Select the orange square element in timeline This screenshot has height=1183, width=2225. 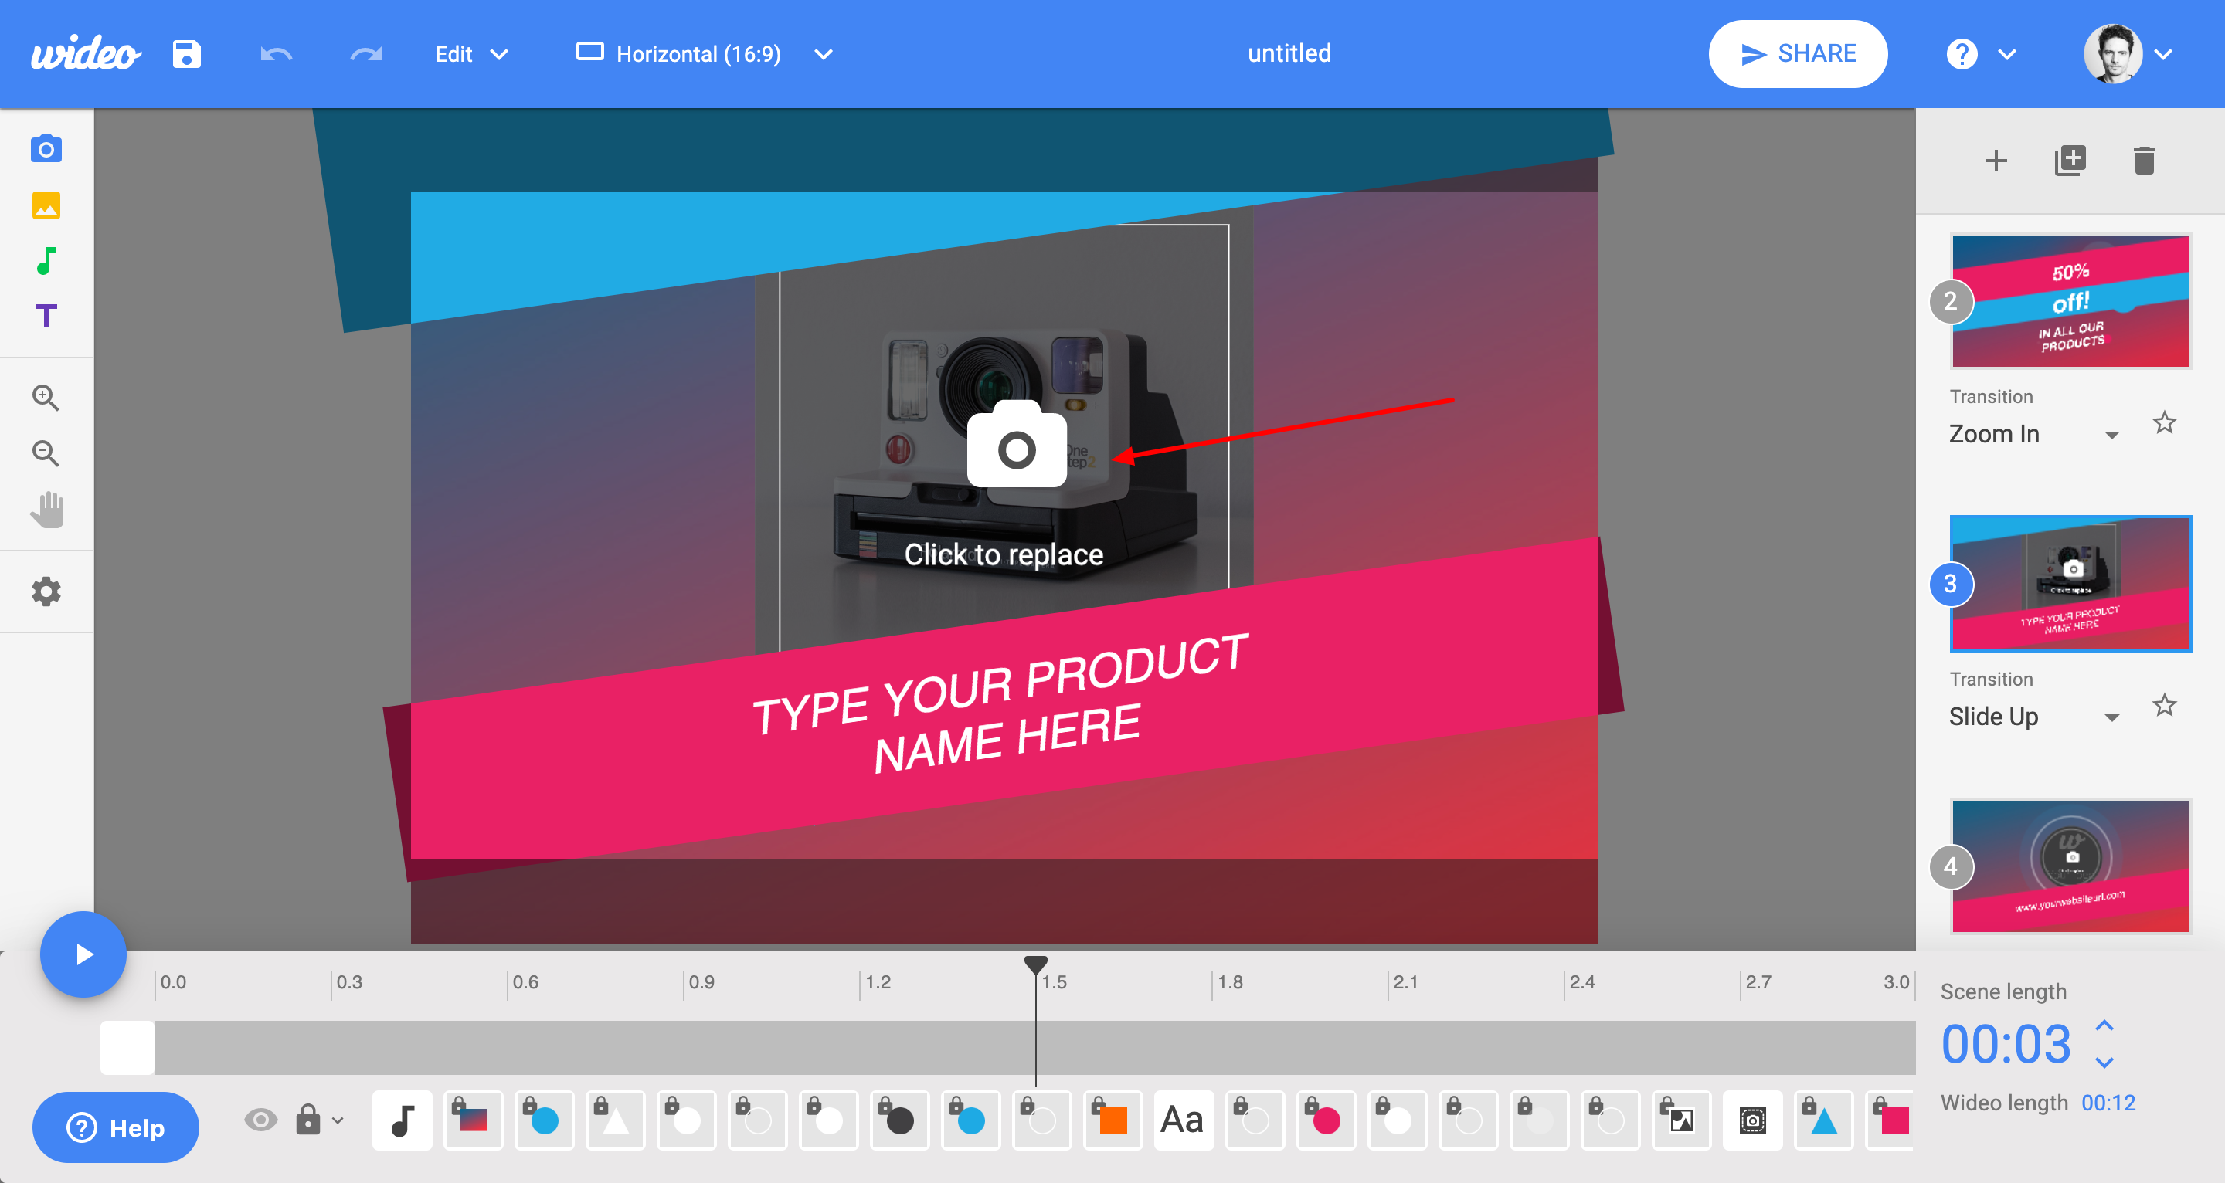click(1112, 1120)
